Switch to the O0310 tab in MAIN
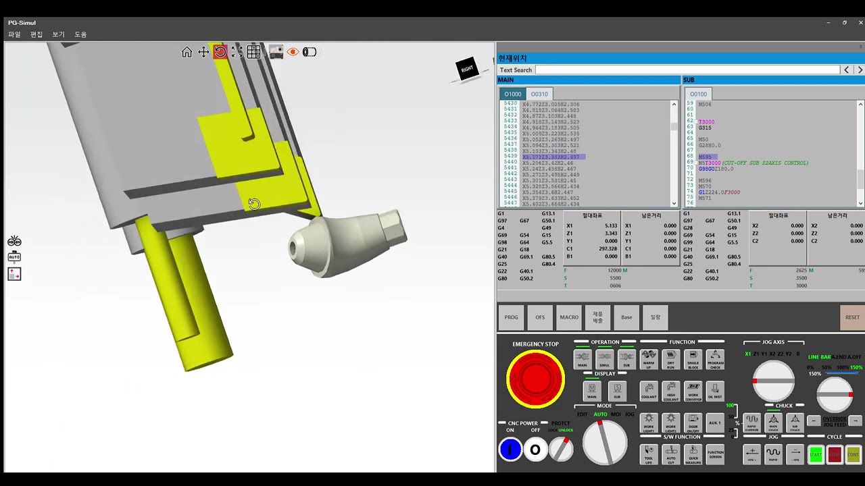The height and width of the screenshot is (486, 865). [539, 94]
